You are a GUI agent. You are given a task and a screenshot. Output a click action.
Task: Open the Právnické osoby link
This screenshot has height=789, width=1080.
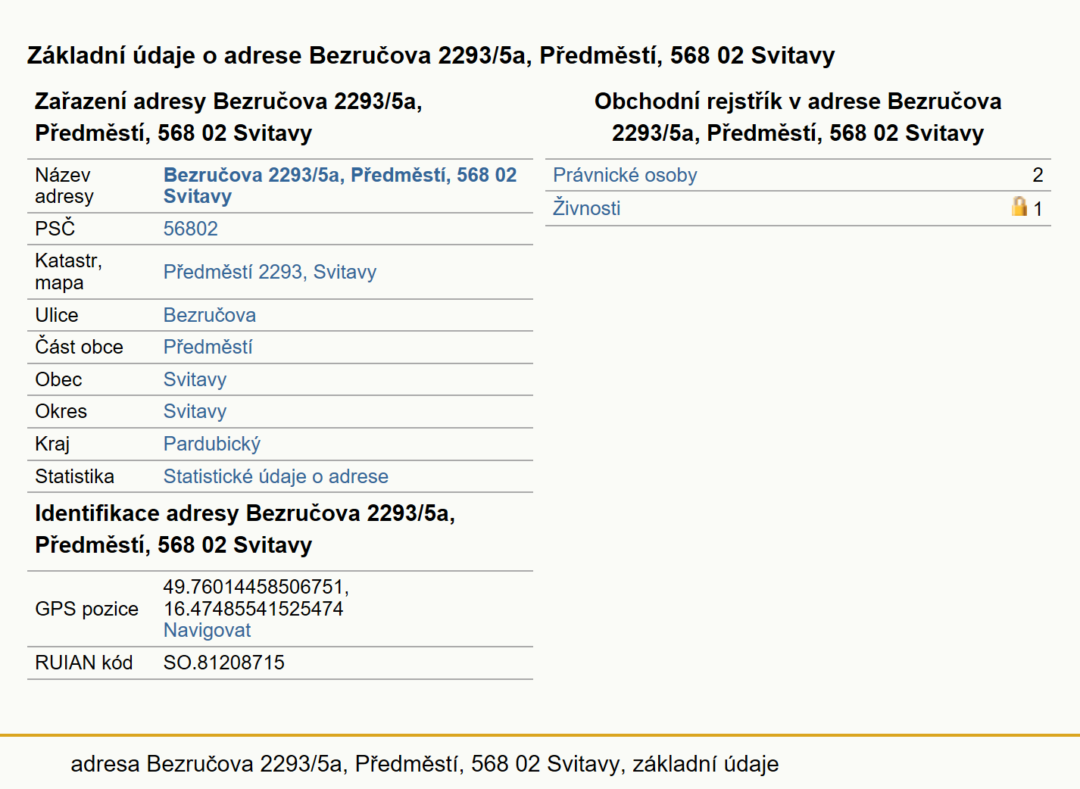coord(625,175)
